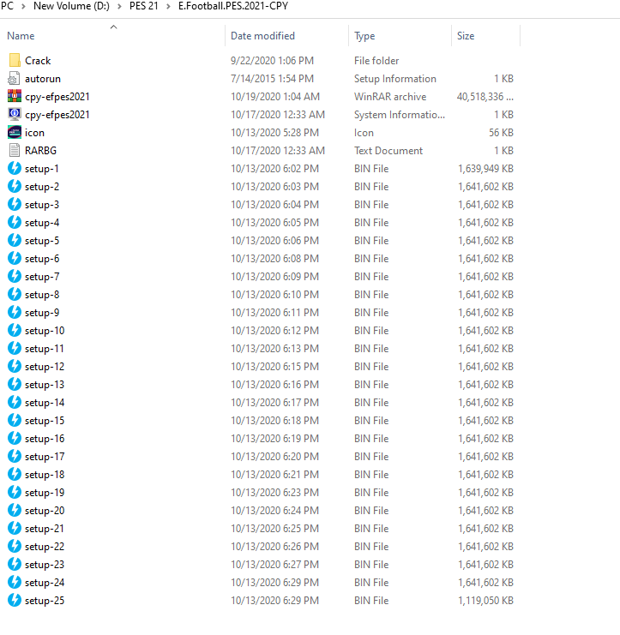Expand the chevron after PES 21
The height and width of the screenshot is (635, 620).
point(168,7)
